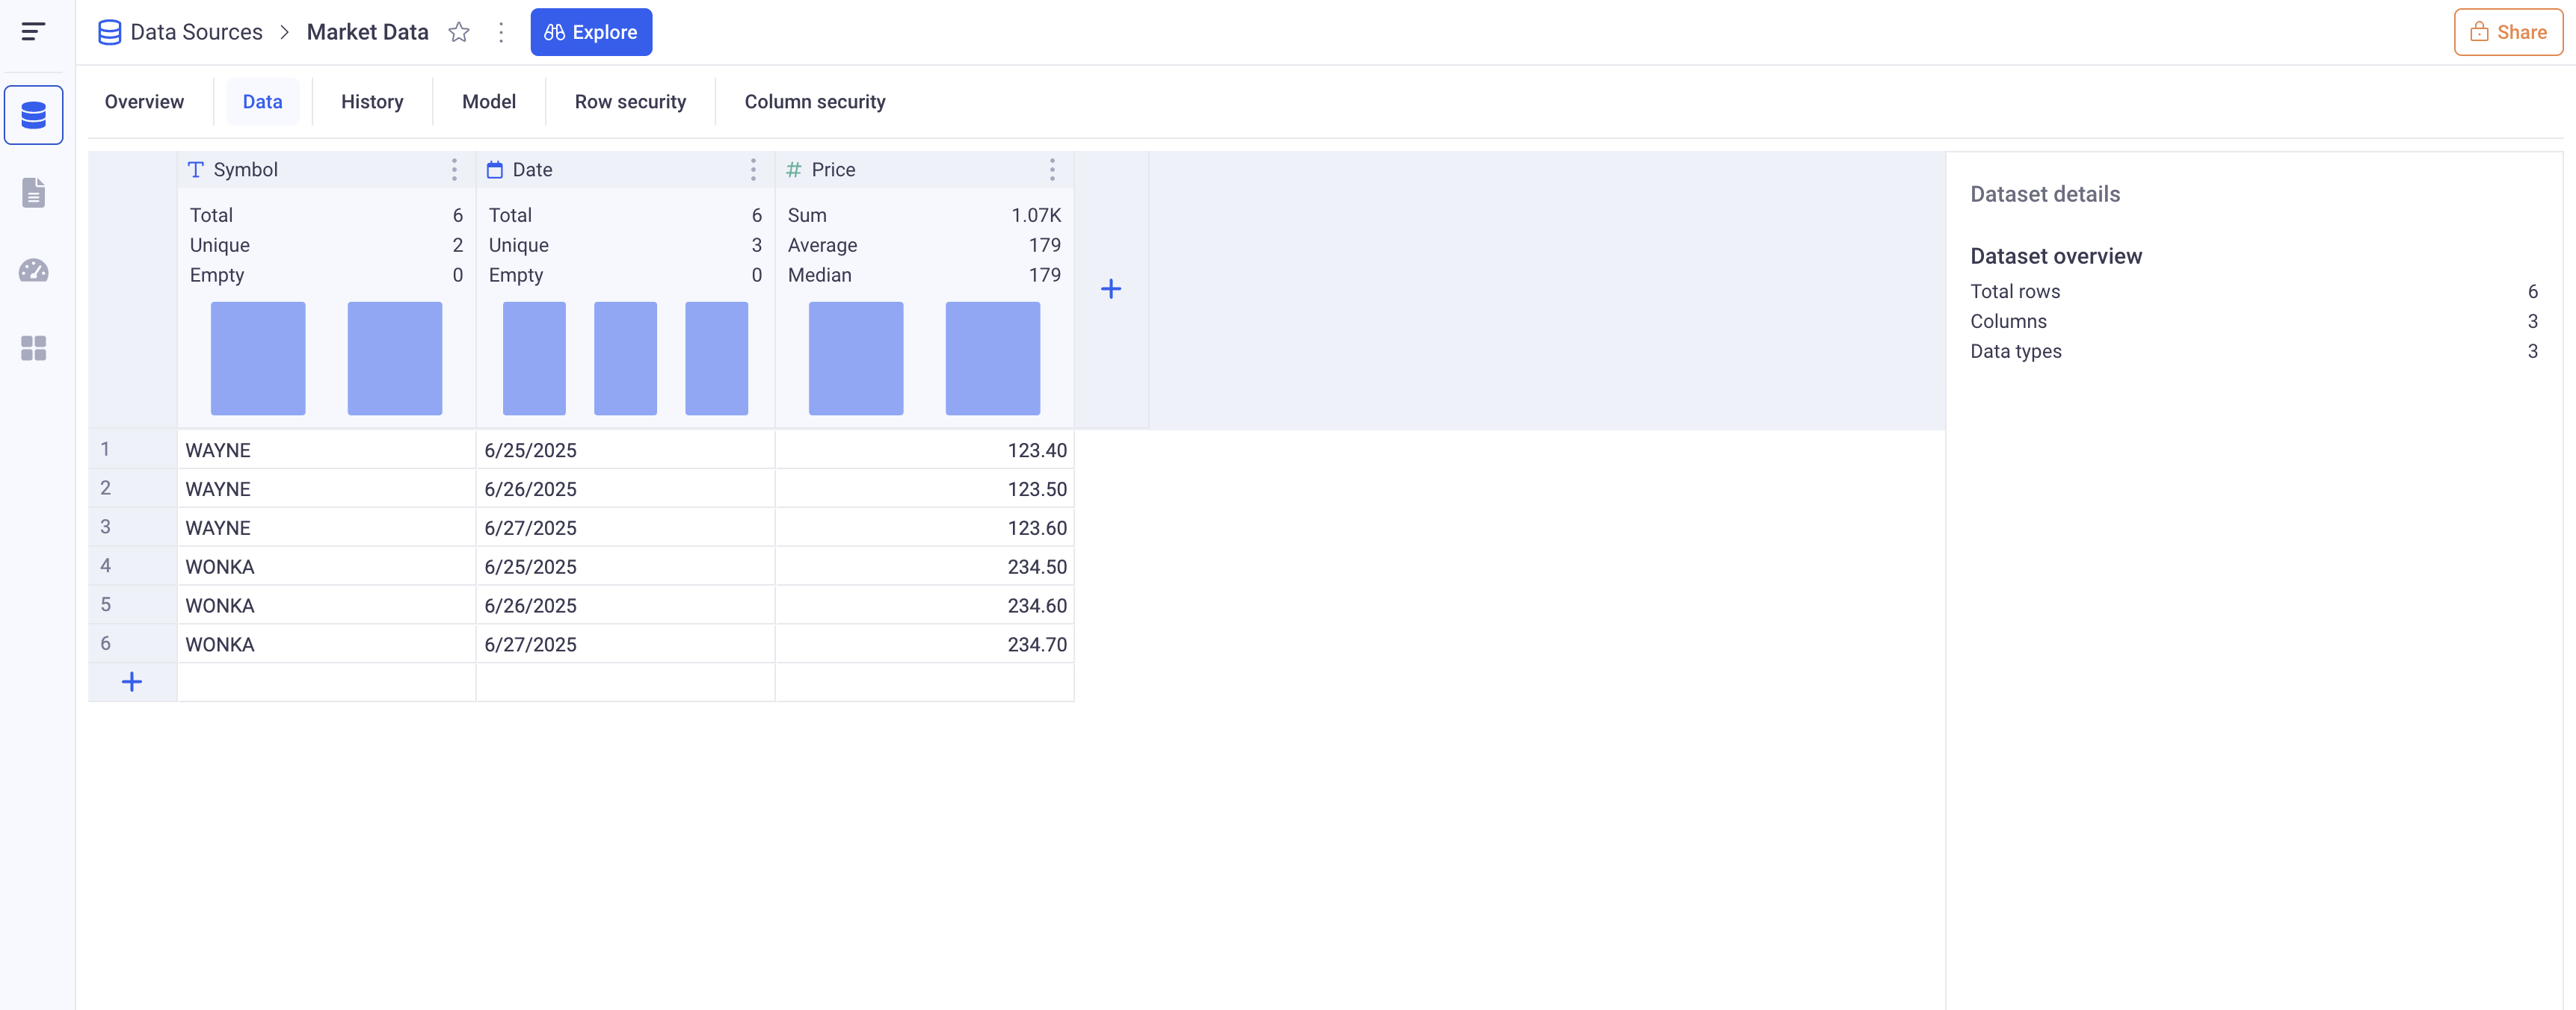Select the cell containing 234.50
This screenshot has height=1010, width=2576.
[x=924, y=566]
